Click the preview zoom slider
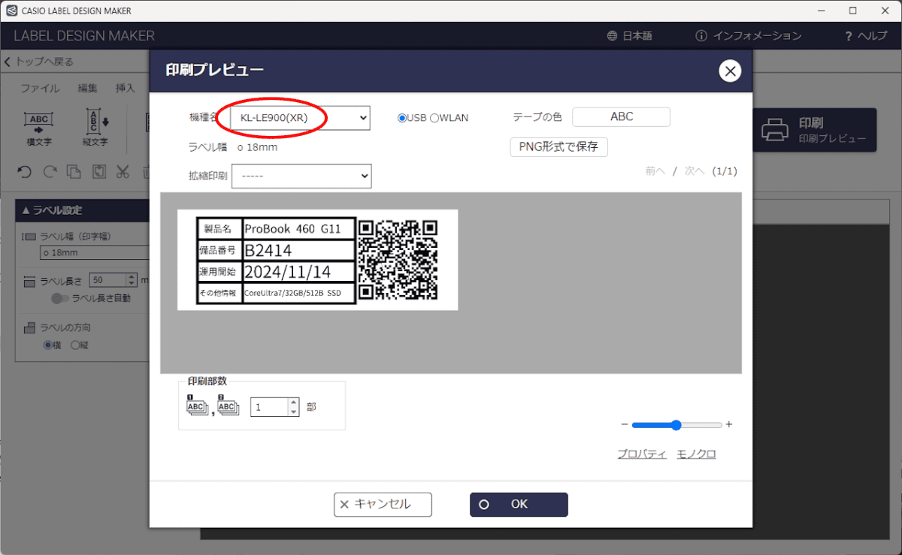 pos(676,425)
